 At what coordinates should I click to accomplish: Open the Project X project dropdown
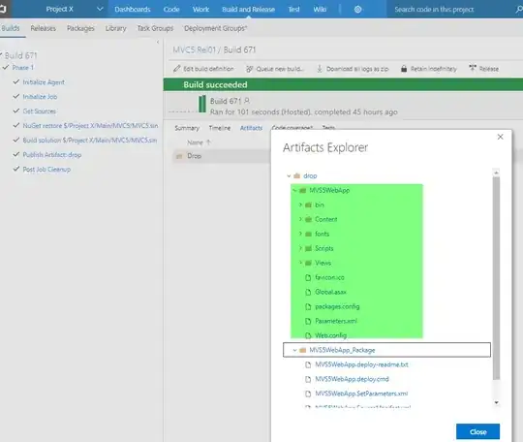click(100, 9)
